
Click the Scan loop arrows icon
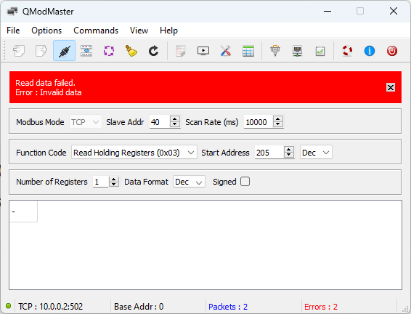tap(109, 51)
